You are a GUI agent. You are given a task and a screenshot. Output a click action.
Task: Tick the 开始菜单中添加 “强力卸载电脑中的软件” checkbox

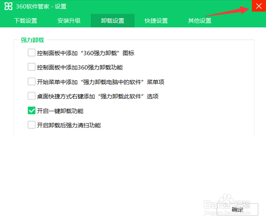point(32,81)
